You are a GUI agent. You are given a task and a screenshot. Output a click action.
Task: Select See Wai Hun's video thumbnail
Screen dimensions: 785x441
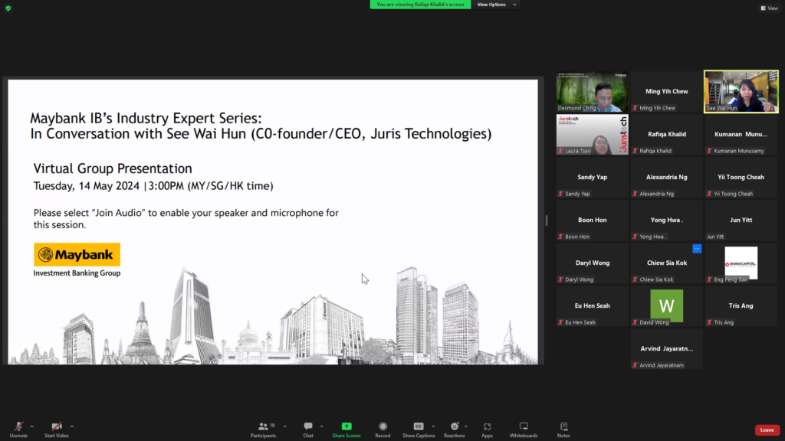[741, 92]
